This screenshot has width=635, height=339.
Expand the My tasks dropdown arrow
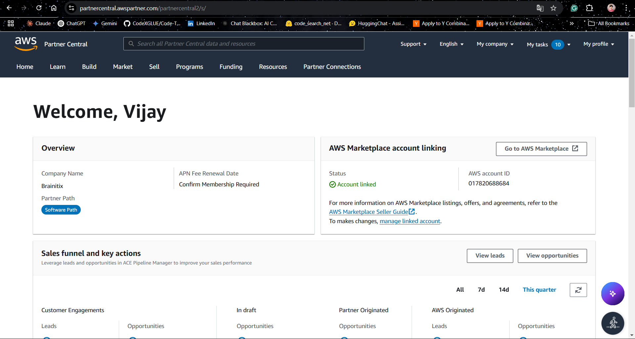coord(569,45)
